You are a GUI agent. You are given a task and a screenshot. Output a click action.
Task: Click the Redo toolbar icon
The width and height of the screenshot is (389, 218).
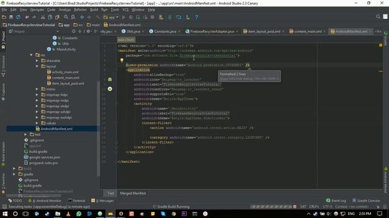(34, 17)
